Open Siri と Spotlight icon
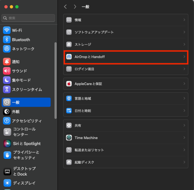 [x=7, y=143]
